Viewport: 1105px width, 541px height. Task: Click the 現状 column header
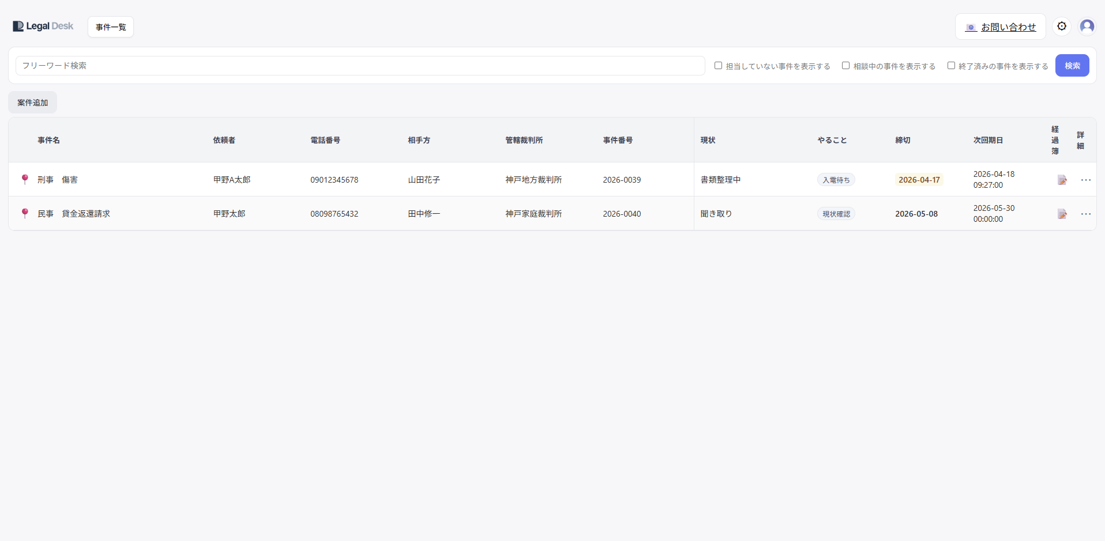click(x=708, y=140)
